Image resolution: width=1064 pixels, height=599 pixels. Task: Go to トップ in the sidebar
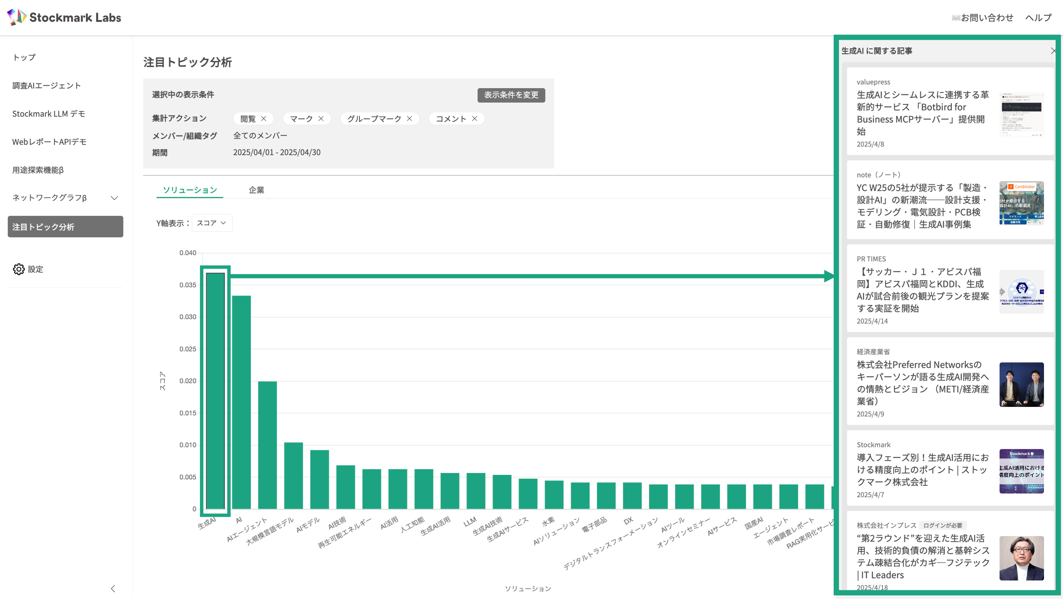24,58
